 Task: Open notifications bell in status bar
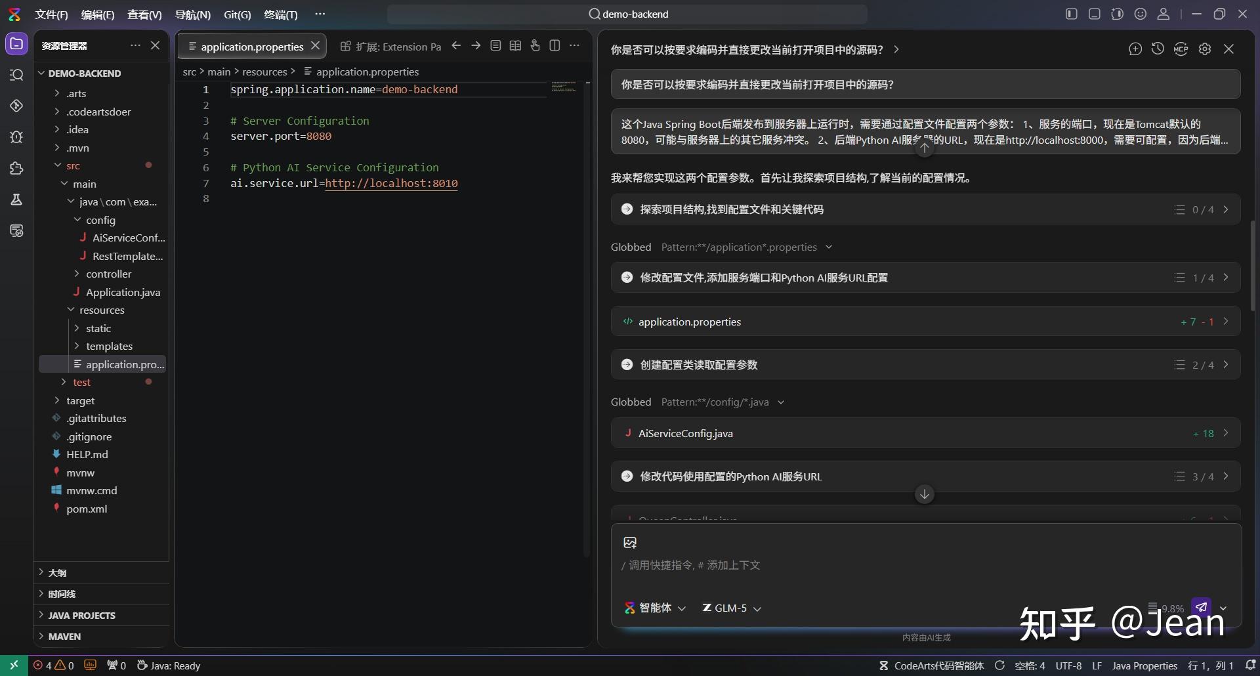coord(1250,665)
